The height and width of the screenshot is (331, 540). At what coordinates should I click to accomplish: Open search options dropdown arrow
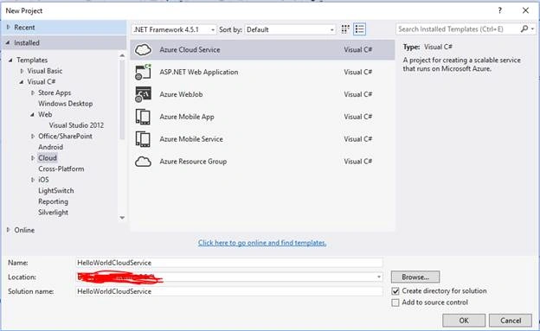533,29
